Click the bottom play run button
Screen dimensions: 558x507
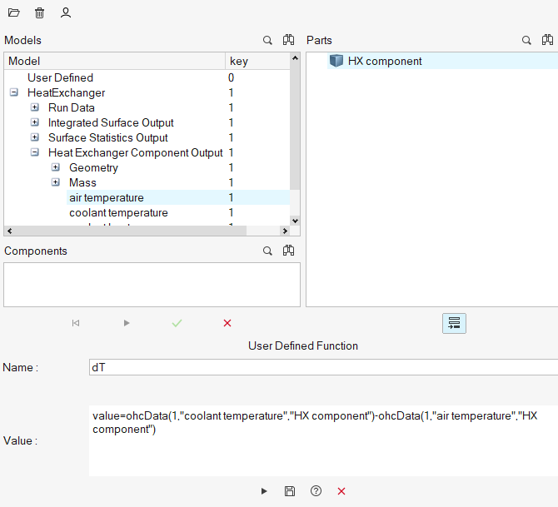264,491
